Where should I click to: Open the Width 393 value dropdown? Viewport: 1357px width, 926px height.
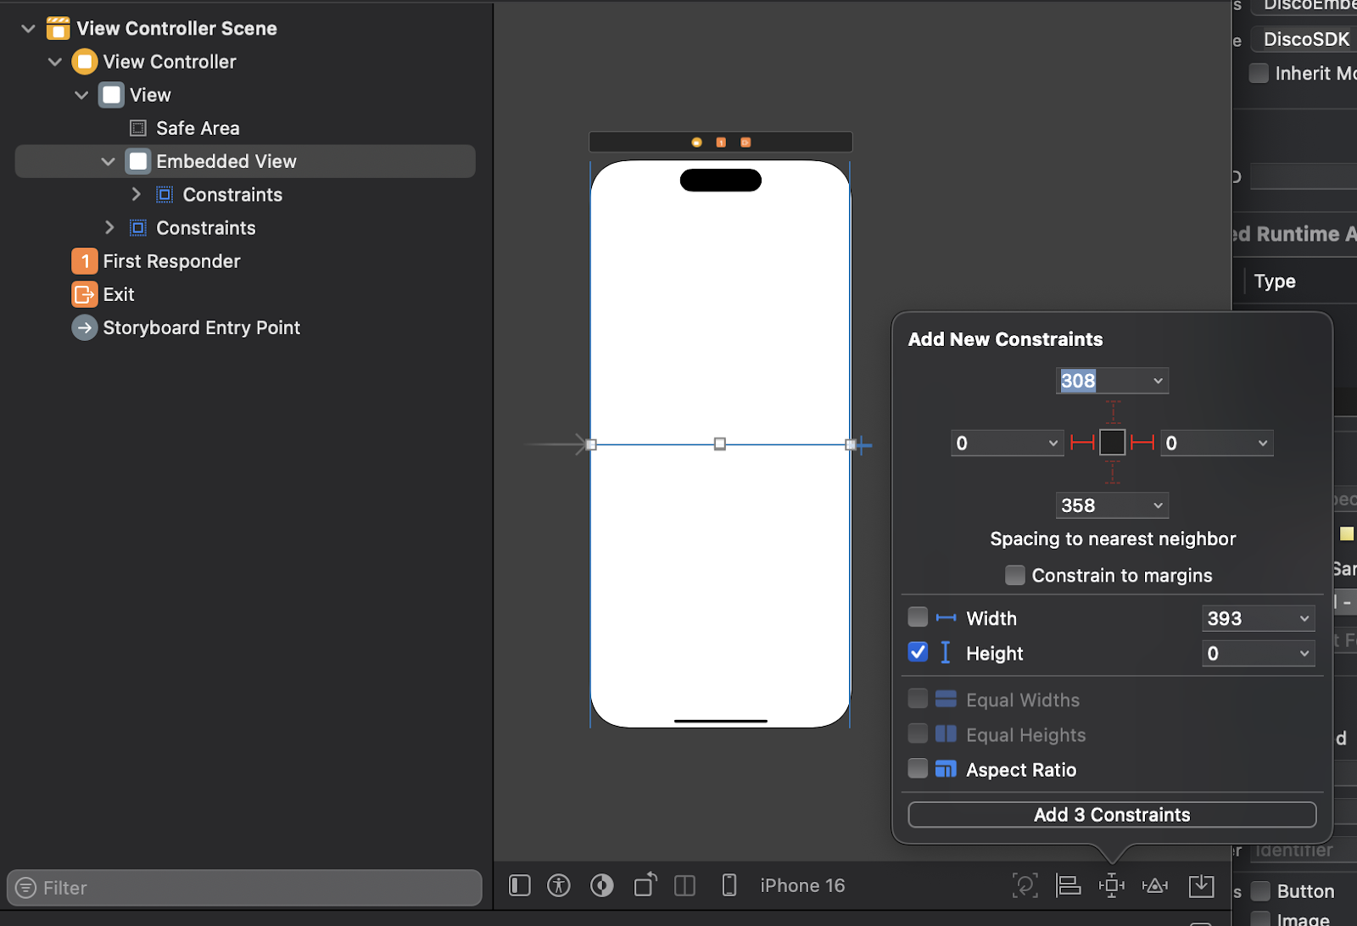click(1304, 618)
